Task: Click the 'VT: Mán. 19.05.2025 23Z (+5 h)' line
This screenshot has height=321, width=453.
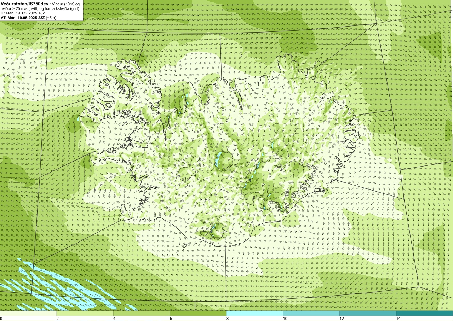Action: click(28, 18)
